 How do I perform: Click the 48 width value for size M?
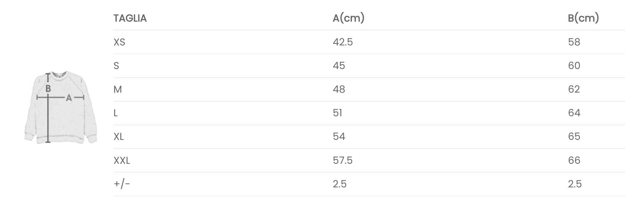[x=339, y=89]
